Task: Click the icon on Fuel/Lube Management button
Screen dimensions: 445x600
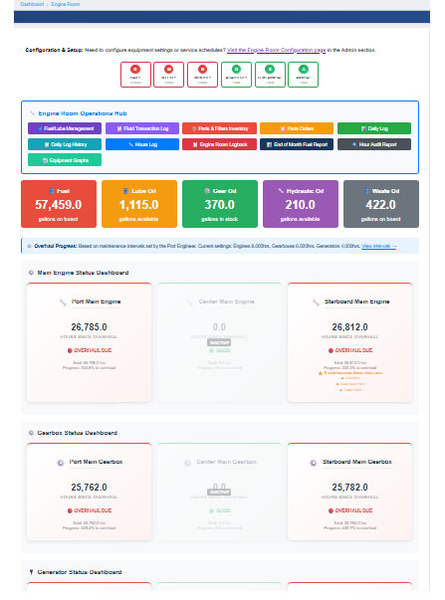Action: [40, 128]
